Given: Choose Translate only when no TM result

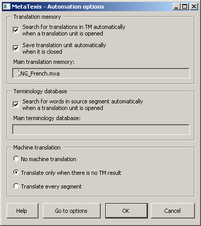Looking at the screenshot, I should click(x=16, y=172).
